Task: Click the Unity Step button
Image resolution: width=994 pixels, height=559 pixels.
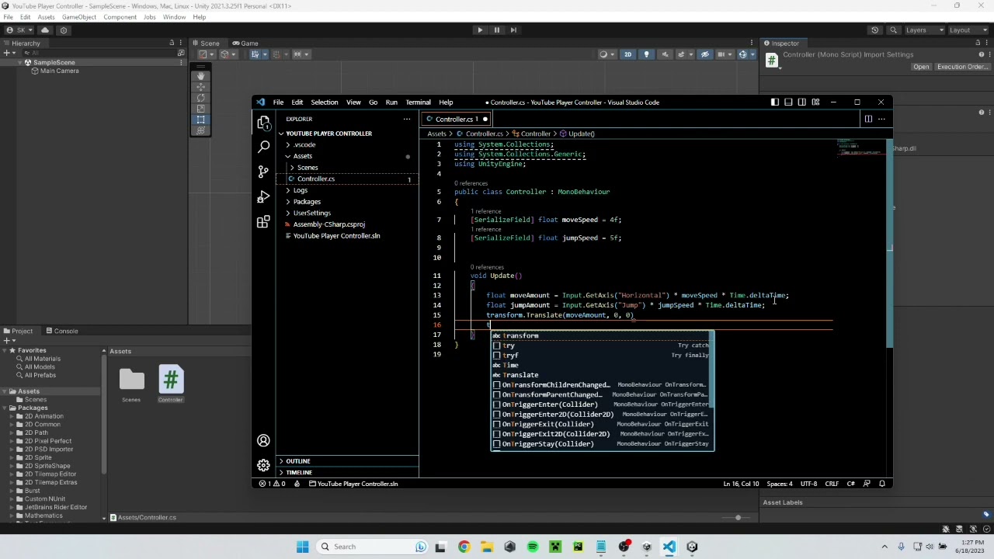Action: [x=513, y=30]
